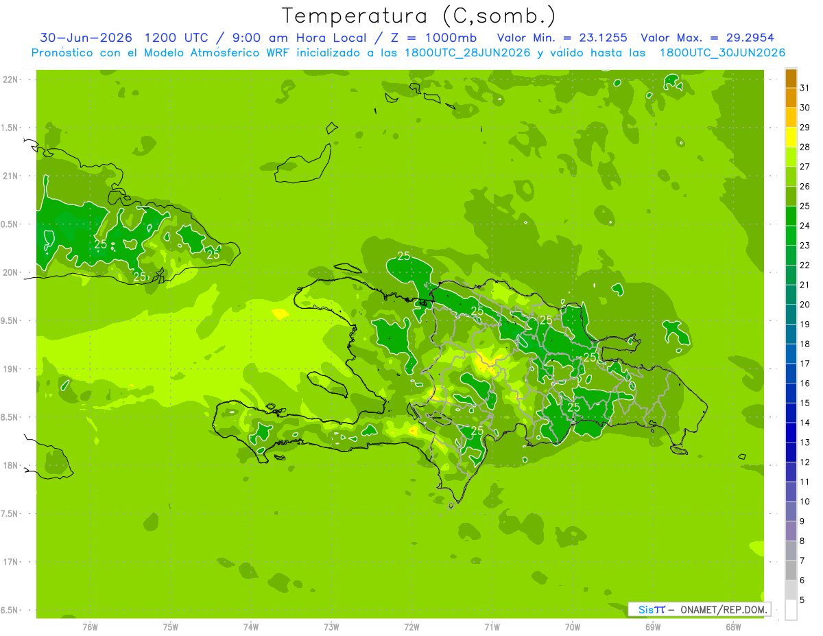823x636 pixels.
Task: Click the "19N" latitude axis label
Action: click(x=10, y=368)
